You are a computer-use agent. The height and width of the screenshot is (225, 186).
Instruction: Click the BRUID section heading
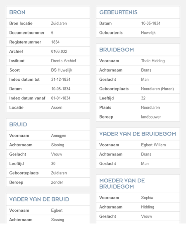tap(18, 125)
